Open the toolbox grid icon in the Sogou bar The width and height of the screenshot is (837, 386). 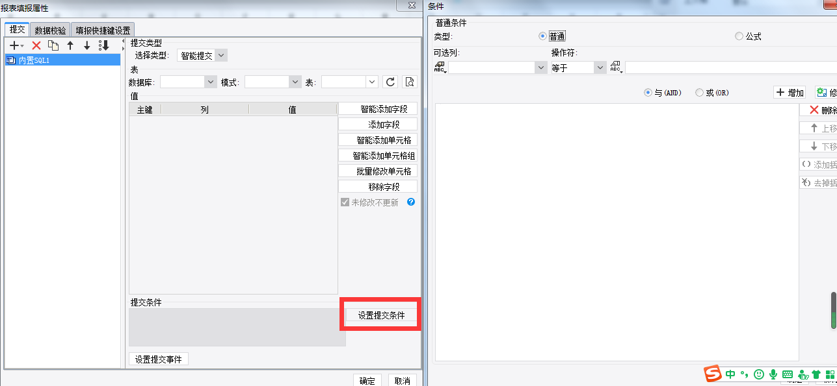click(x=830, y=374)
